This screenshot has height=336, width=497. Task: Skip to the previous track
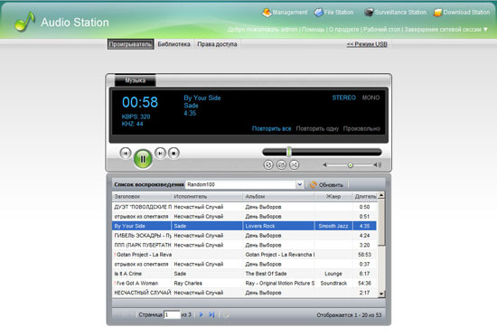[126, 154]
